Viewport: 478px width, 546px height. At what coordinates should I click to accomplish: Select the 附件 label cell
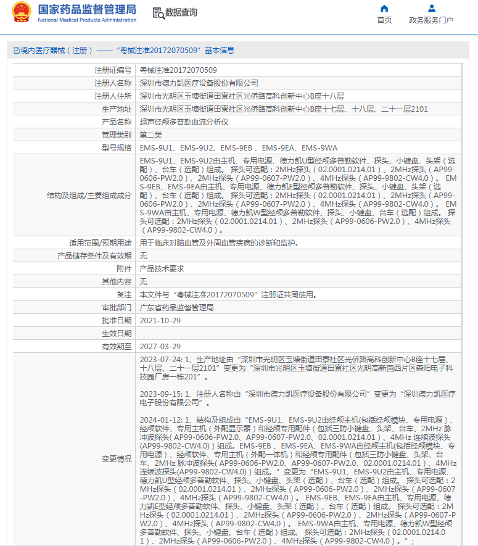click(74, 269)
